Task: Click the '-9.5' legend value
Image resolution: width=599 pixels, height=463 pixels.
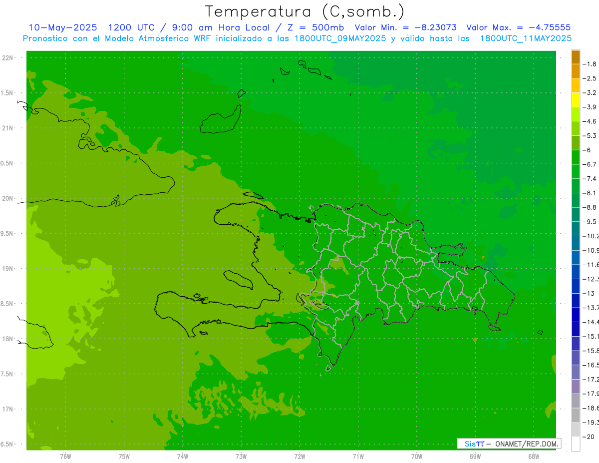Action: [590, 222]
